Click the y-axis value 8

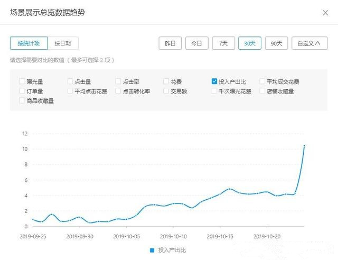(26, 164)
